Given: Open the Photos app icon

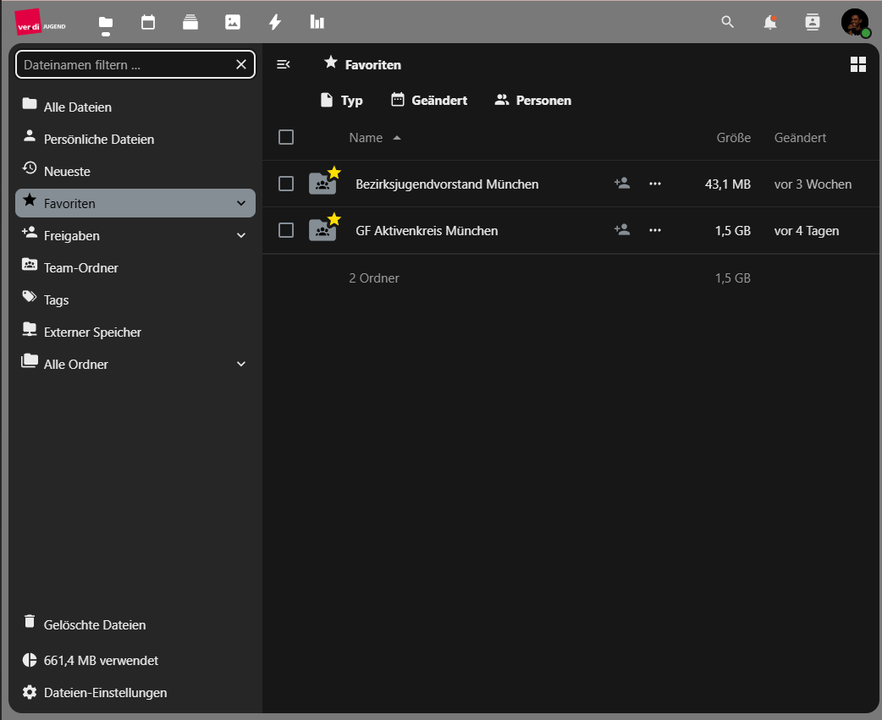Looking at the screenshot, I should 232,23.
